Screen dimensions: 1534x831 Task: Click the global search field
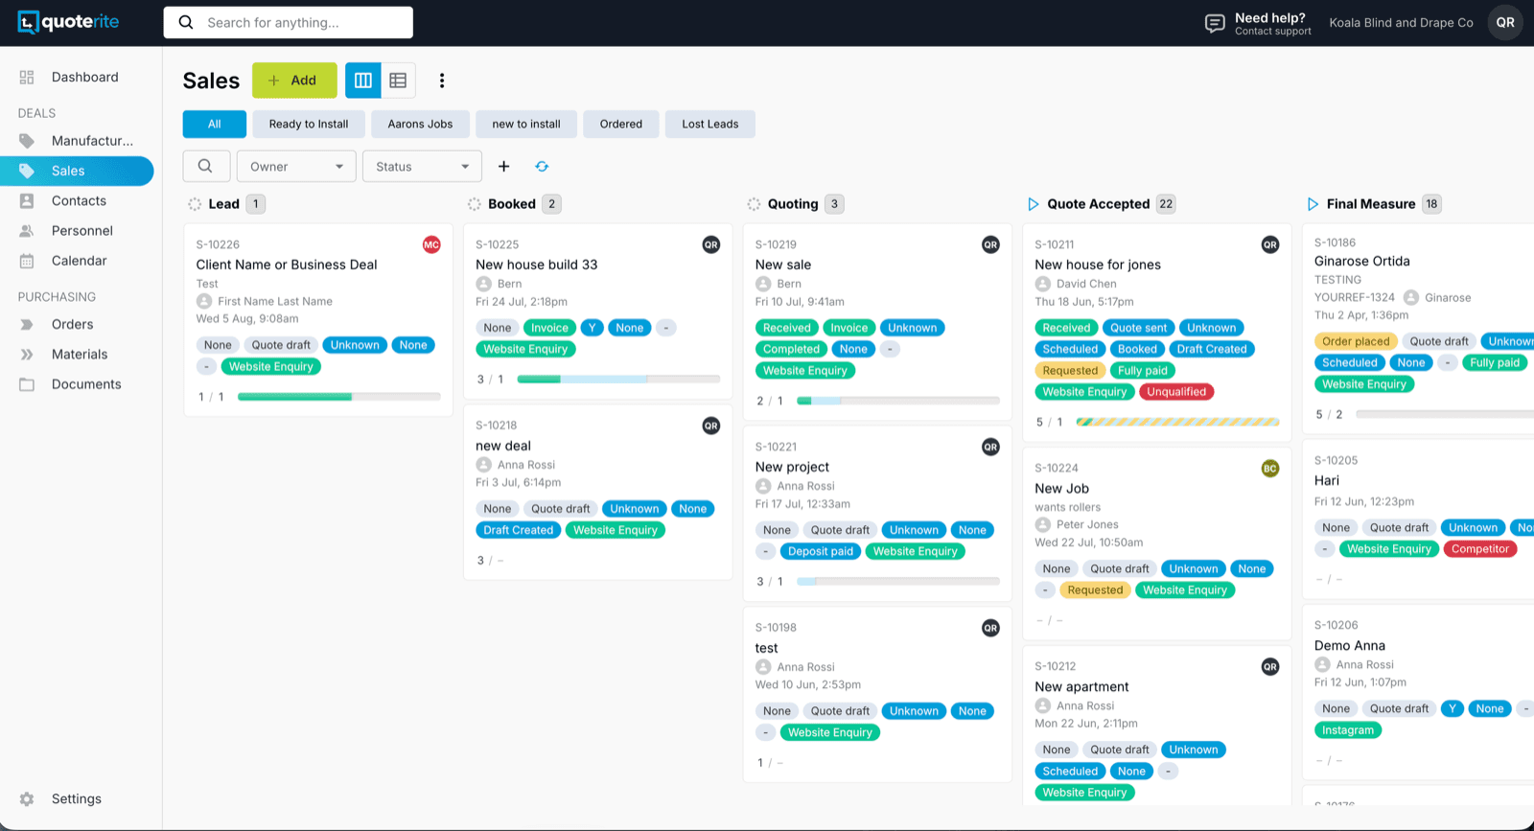pos(289,23)
